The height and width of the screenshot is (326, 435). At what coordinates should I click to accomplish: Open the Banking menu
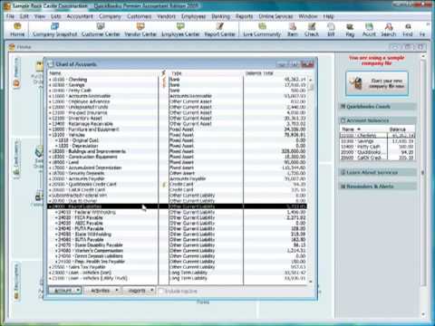(x=221, y=16)
